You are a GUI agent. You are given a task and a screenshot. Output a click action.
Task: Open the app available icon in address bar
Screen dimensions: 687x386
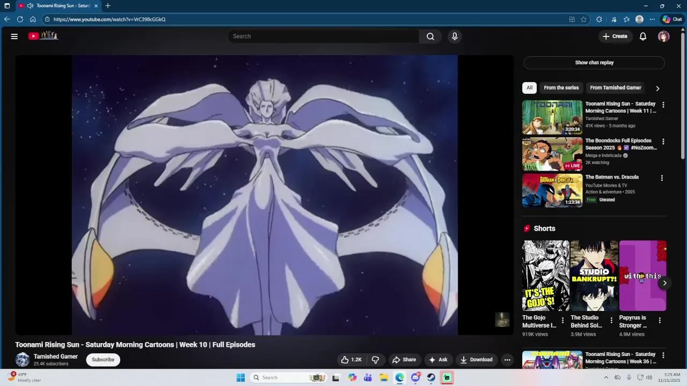(x=572, y=19)
